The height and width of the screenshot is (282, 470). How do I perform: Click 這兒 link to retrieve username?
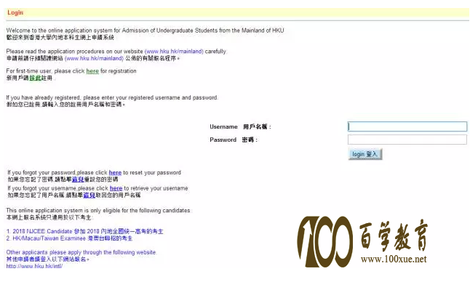tap(89, 196)
